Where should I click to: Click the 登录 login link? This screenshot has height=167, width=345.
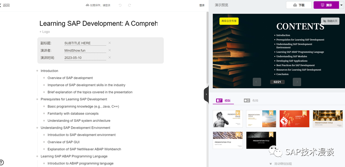tap(202, 5)
